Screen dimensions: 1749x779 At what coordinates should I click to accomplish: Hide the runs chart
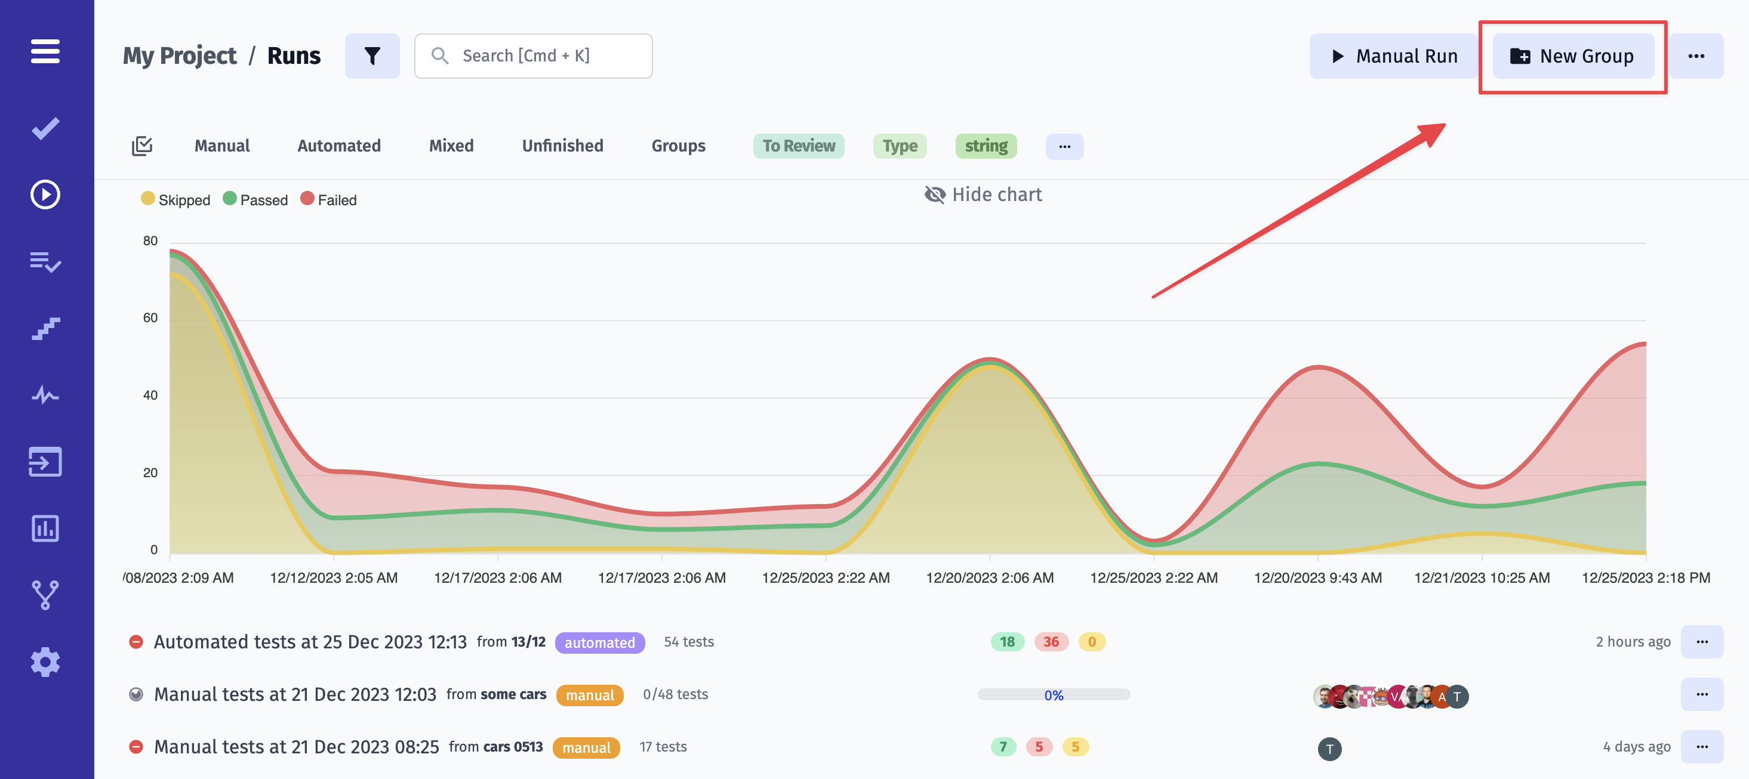[x=983, y=194]
